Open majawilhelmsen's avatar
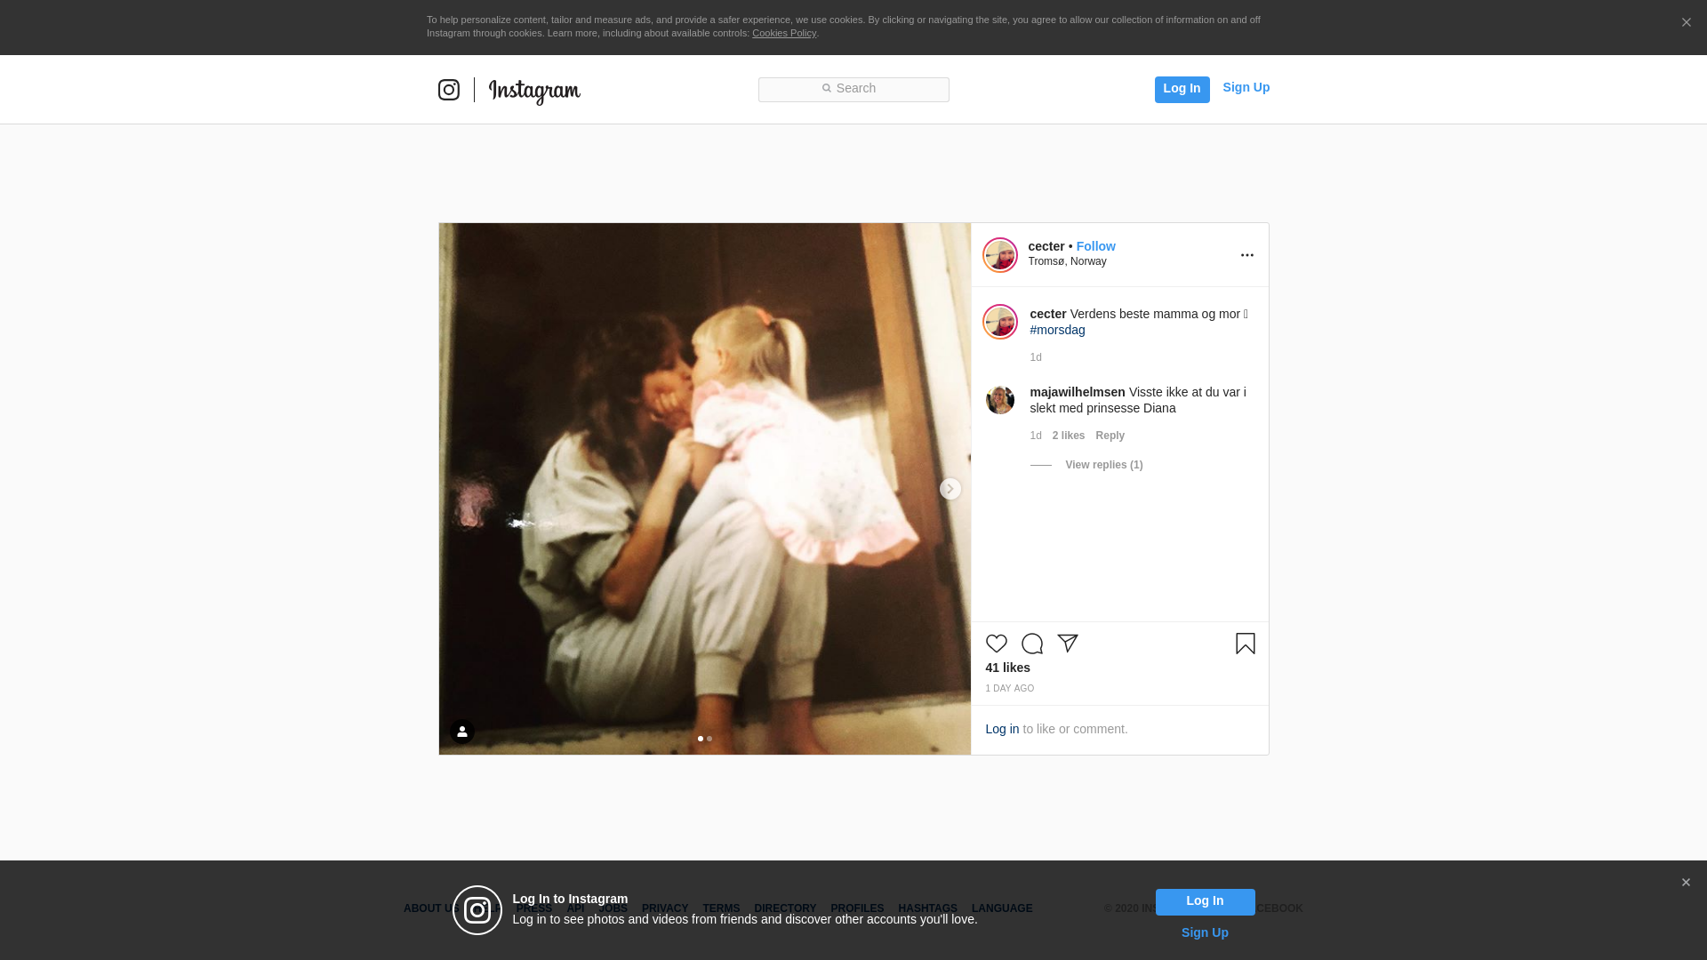The image size is (1707, 960). [999, 400]
